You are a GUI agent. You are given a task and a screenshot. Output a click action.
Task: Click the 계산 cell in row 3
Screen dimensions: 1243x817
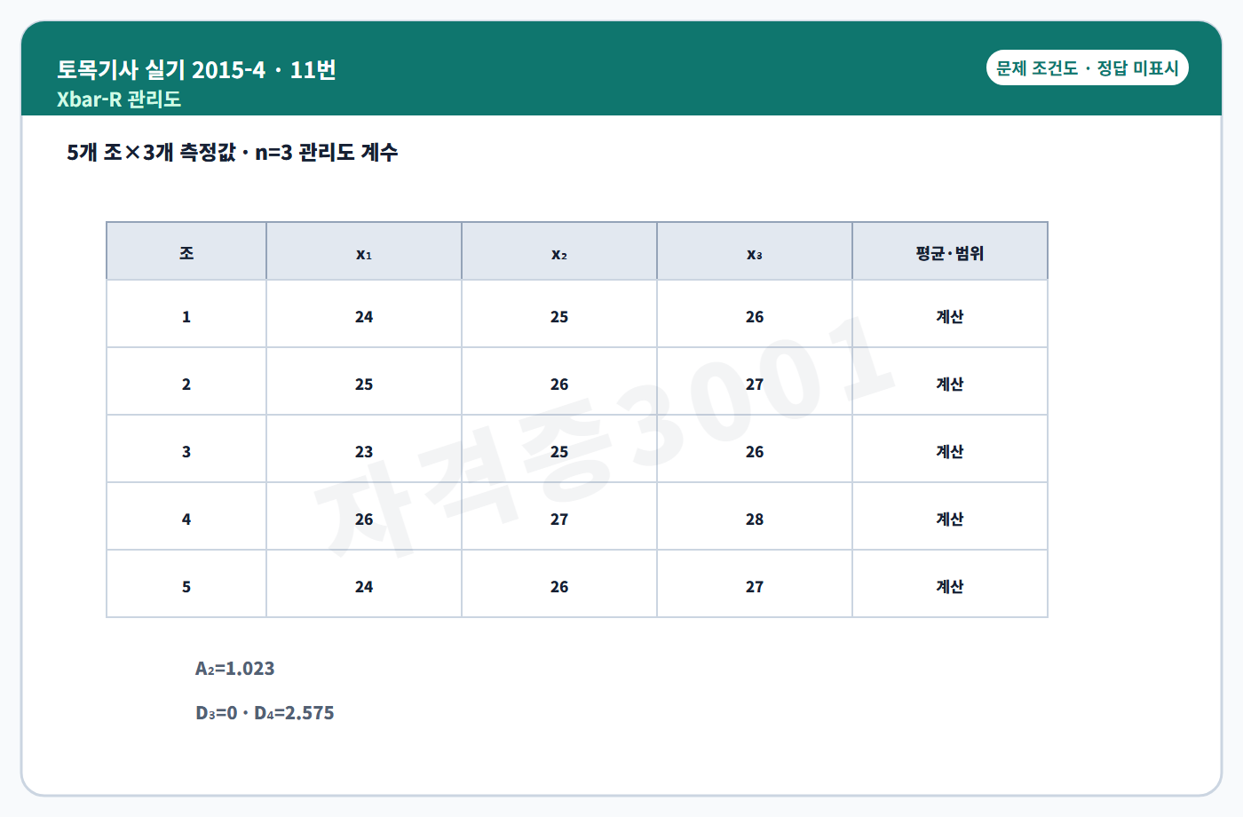(x=950, y=449)
